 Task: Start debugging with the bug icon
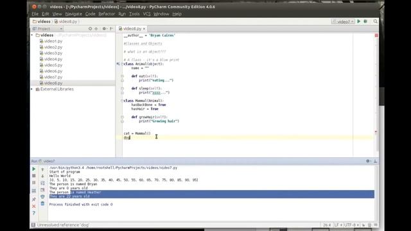pos(365,21)
